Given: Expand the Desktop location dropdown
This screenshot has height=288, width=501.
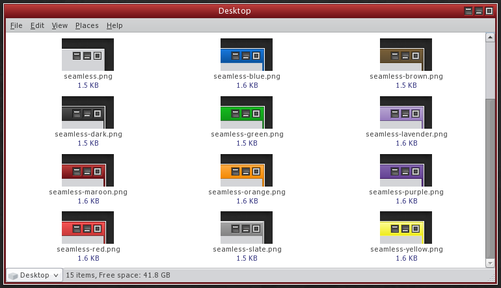Looking at the screenshot, I should [x=34, y=275].
